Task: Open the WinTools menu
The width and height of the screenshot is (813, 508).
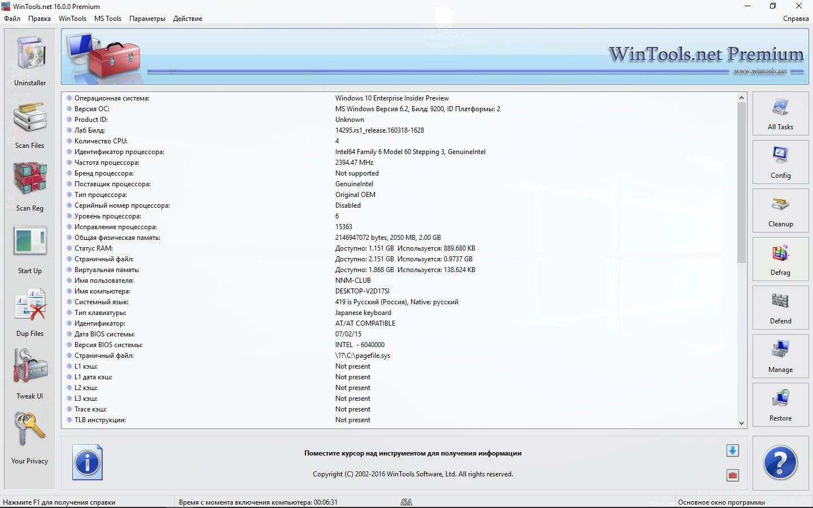Action: [73, 19]
